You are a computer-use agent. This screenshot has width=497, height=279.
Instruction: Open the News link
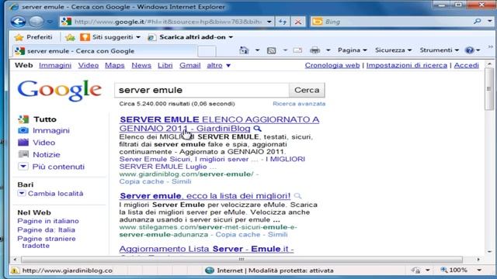[x=141, y=65]
